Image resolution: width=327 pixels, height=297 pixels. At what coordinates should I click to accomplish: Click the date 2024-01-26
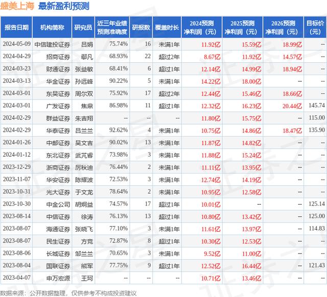tap(17, 142)
